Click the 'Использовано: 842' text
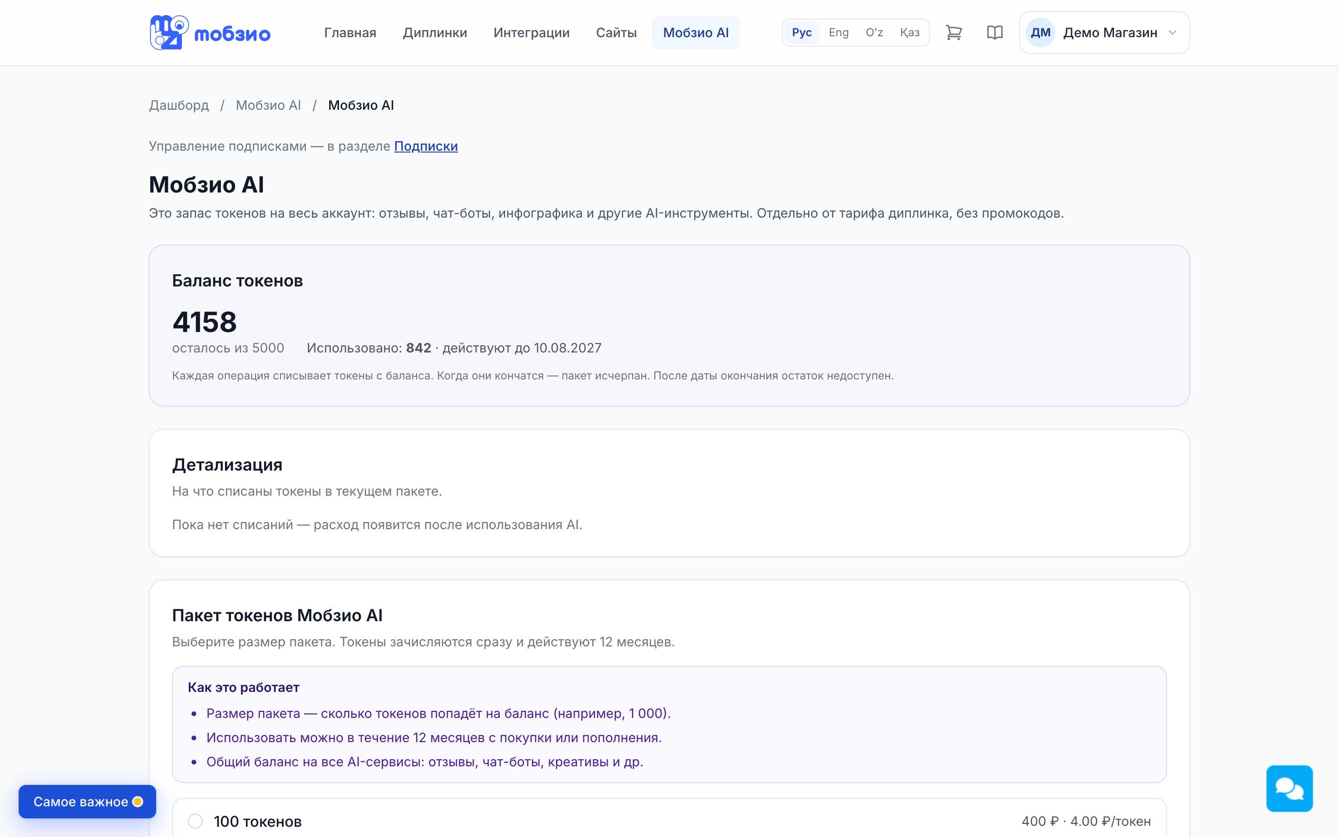 369,348
